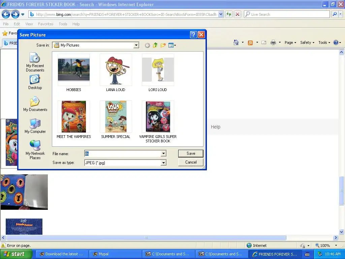This screenshot has height=259, width=345.
Task: Switch to Mypal taskbar button
Action: pyautogui.click(x=115, y=254)
